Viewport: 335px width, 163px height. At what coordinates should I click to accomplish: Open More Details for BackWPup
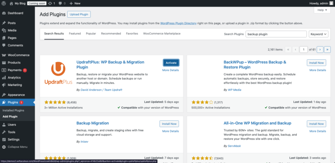click(318, 70)
